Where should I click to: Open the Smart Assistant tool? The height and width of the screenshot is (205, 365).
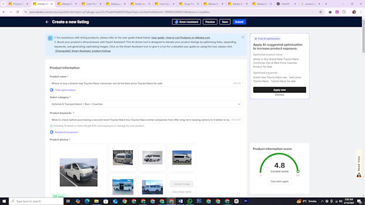[186, 22]
